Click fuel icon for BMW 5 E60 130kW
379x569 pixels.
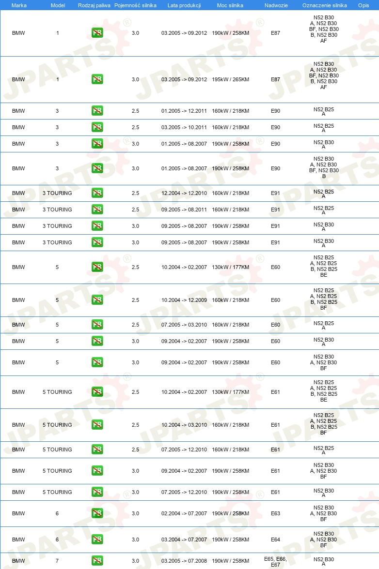[x=97, y=267]
